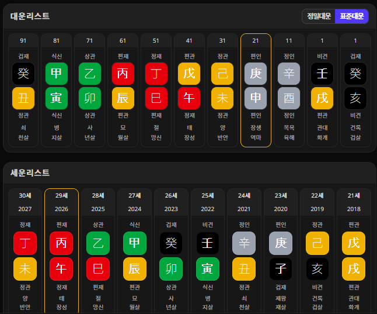The width and height of the screenshot is (377, 314).
Task: Select the 31 대운 column header
Action: (222, 40)
